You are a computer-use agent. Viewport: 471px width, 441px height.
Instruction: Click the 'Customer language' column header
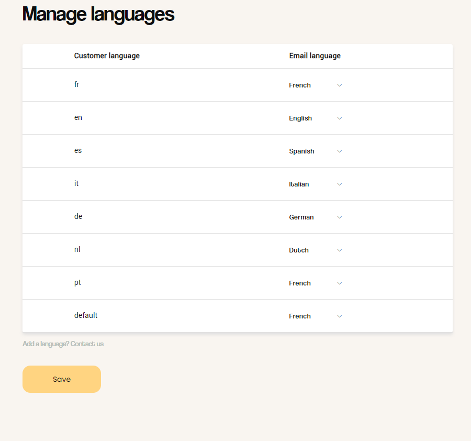(x=107, y=56)
